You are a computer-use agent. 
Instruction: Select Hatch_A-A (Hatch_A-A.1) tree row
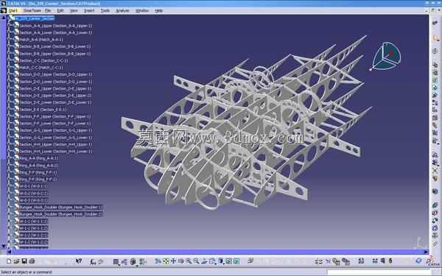click(x=41, y=40)
